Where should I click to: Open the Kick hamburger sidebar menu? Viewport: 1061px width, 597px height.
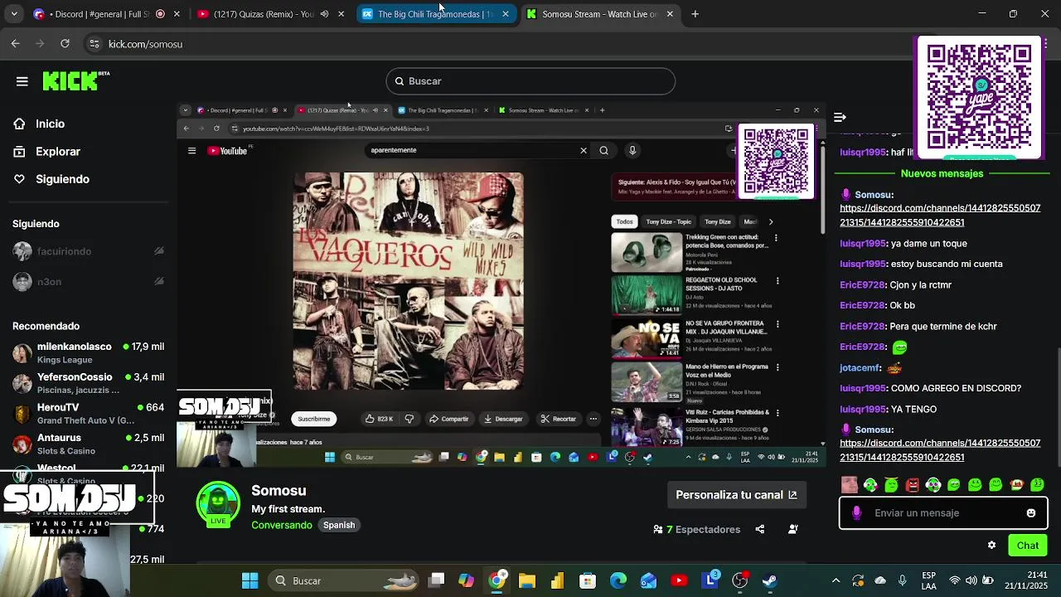point(22,81)
